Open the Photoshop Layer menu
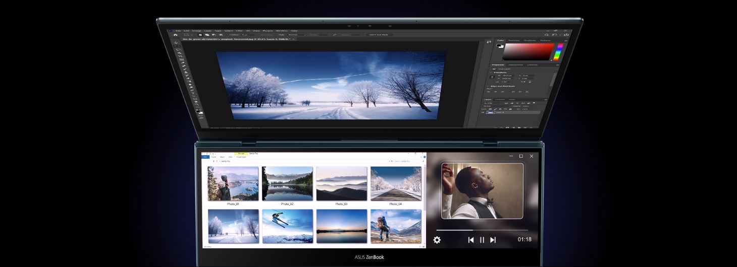Screen dimensions: 737x267 [x=207, y=31]
